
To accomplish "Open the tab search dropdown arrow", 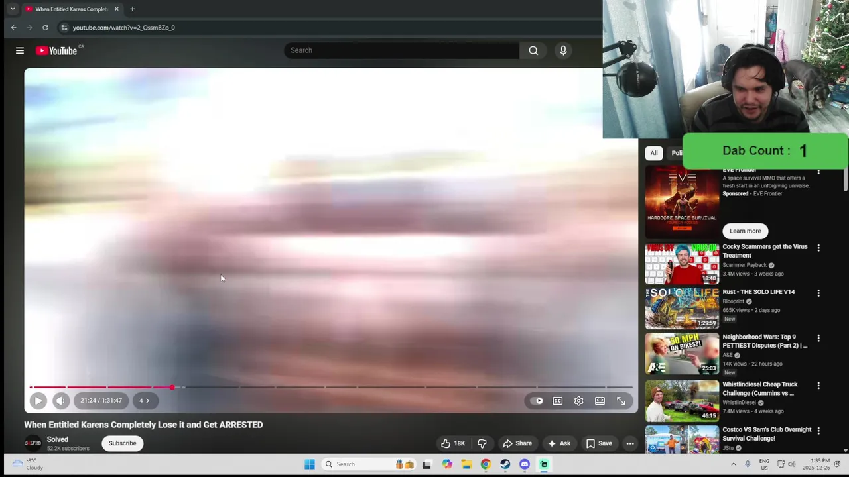I will [13, 9].
